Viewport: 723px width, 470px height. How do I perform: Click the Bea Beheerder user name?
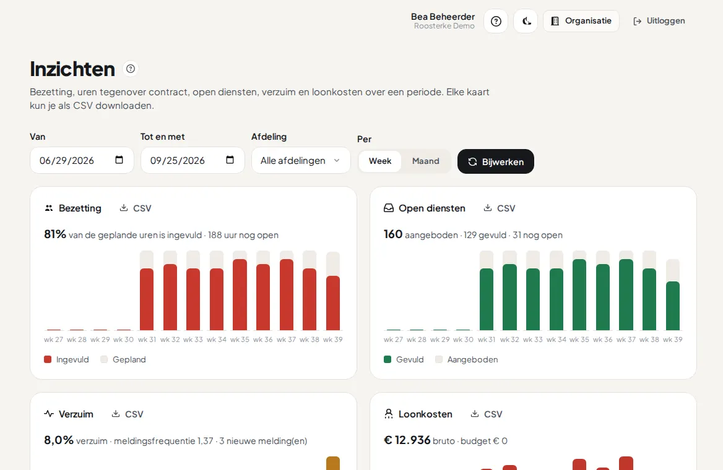(x=443, y=17)
